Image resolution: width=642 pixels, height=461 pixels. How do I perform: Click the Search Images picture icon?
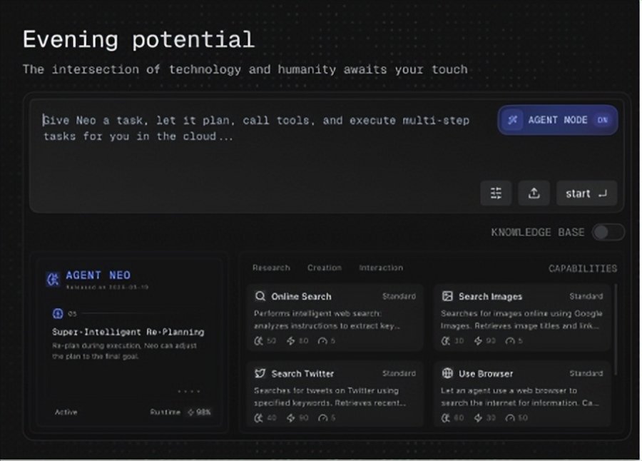(x=447, y=296)
